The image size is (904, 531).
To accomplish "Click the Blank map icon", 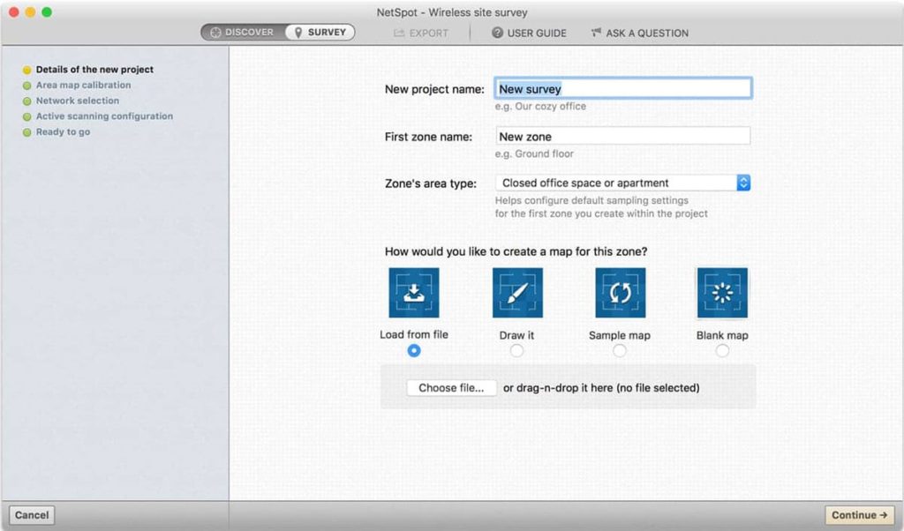I will tap(722, 293).
